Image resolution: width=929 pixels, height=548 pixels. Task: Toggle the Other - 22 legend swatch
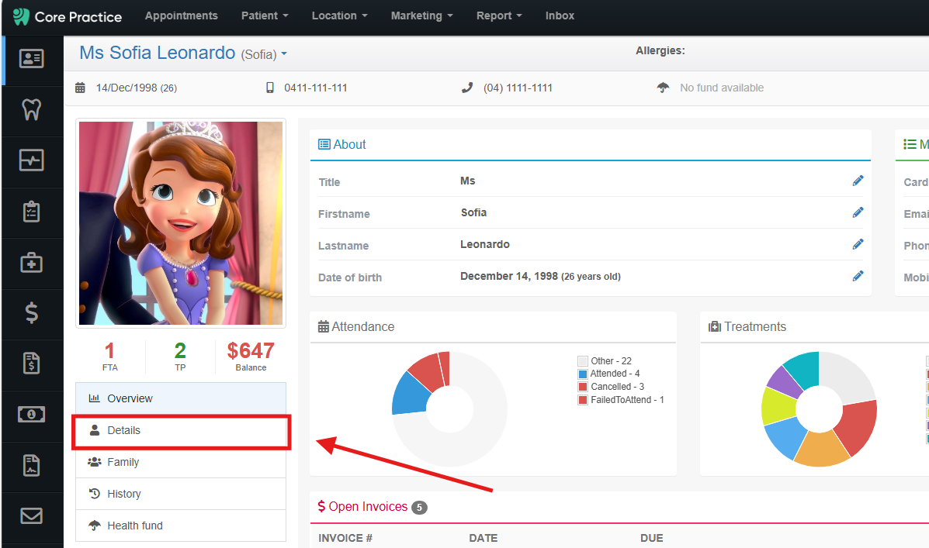point(582,361)
